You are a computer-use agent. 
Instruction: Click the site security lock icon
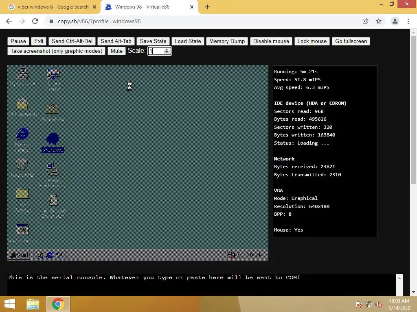pos(51,21)
